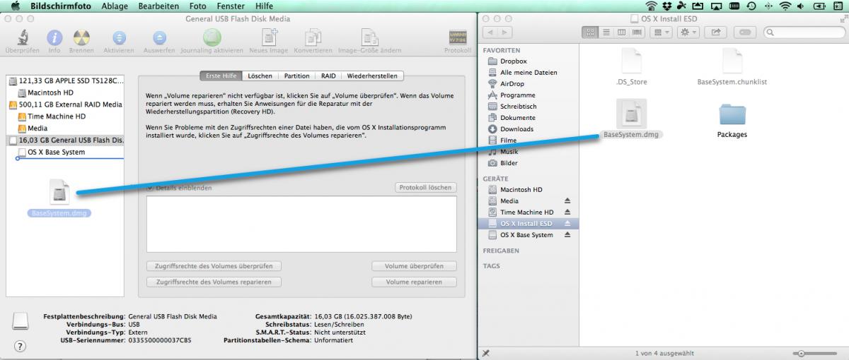Open the Info toolbar icon
The width and height of the screenshot is (849, 360).
pos(54,37)
